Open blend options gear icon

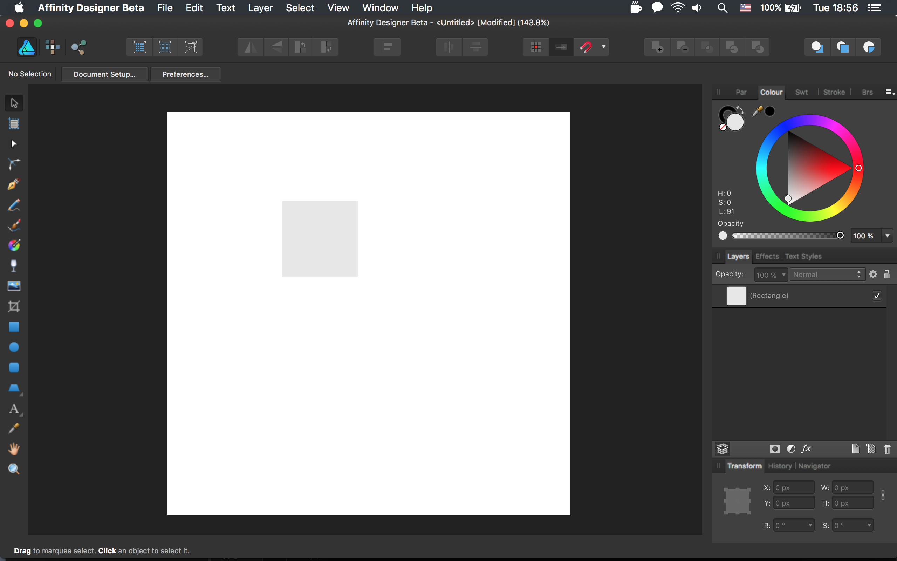click(873, 274)
